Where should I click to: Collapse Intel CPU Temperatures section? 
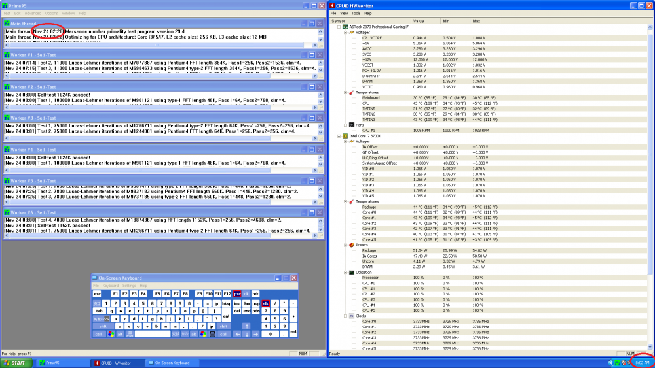coord(345,201)
